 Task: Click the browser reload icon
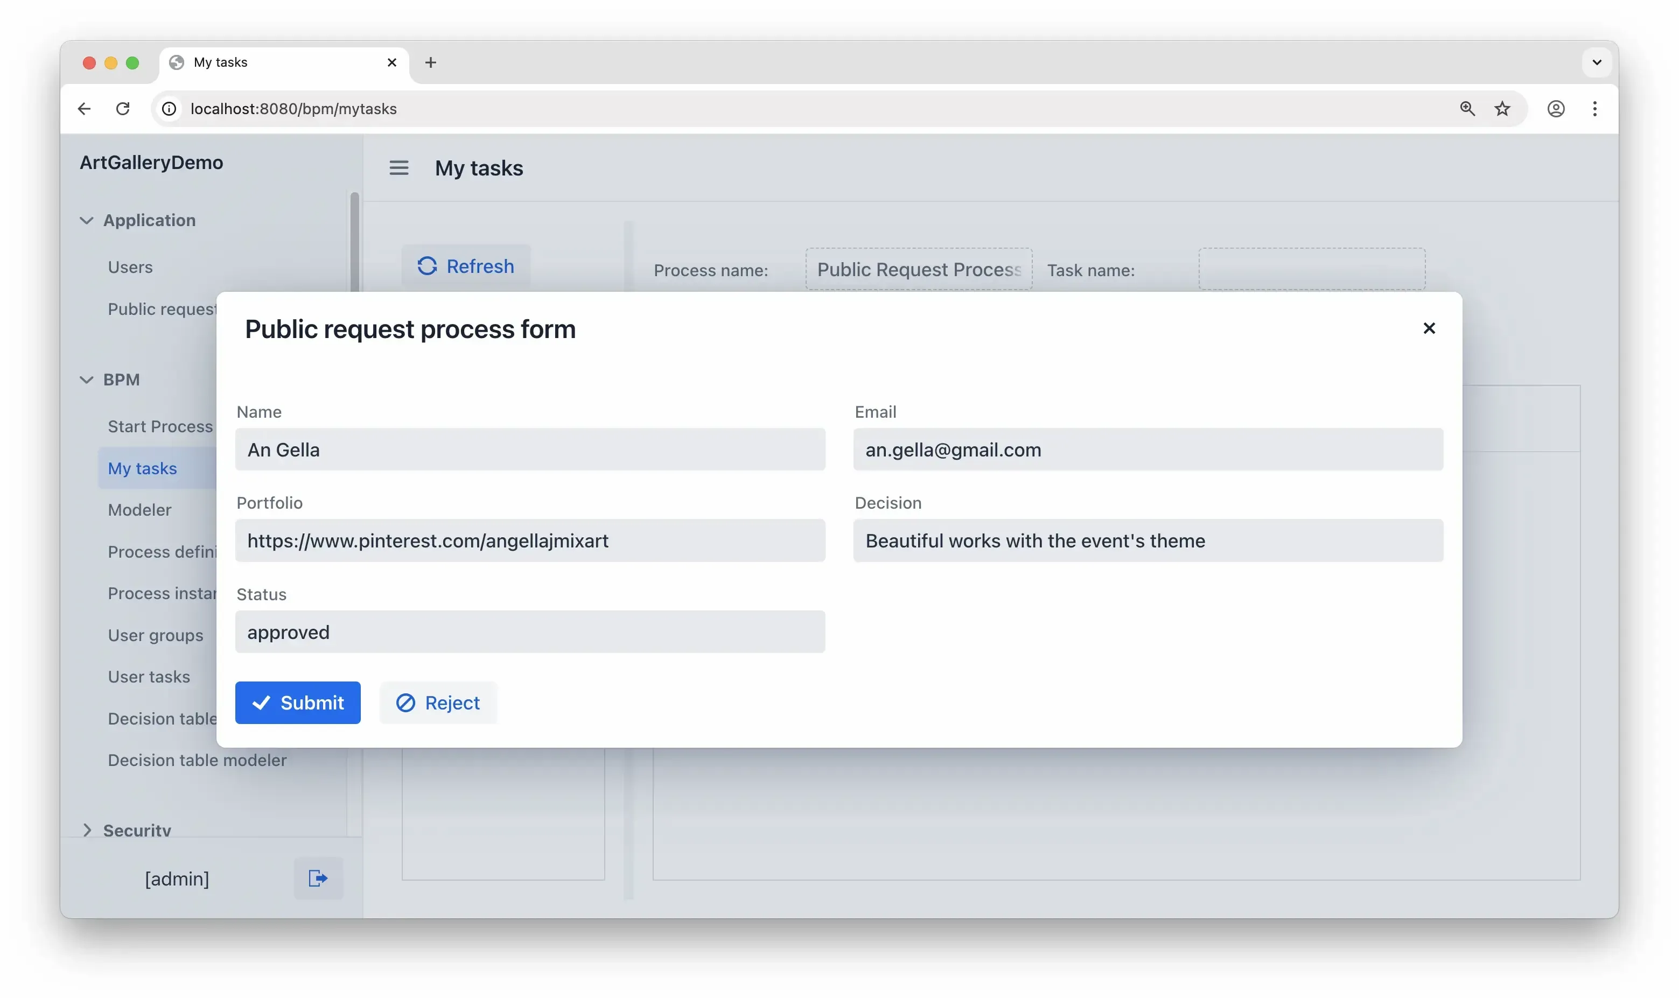[x=123, y=108]
